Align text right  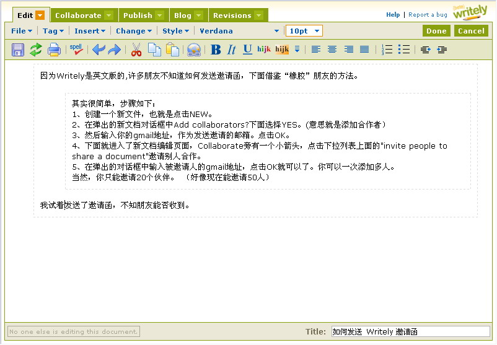click(349, 50)
